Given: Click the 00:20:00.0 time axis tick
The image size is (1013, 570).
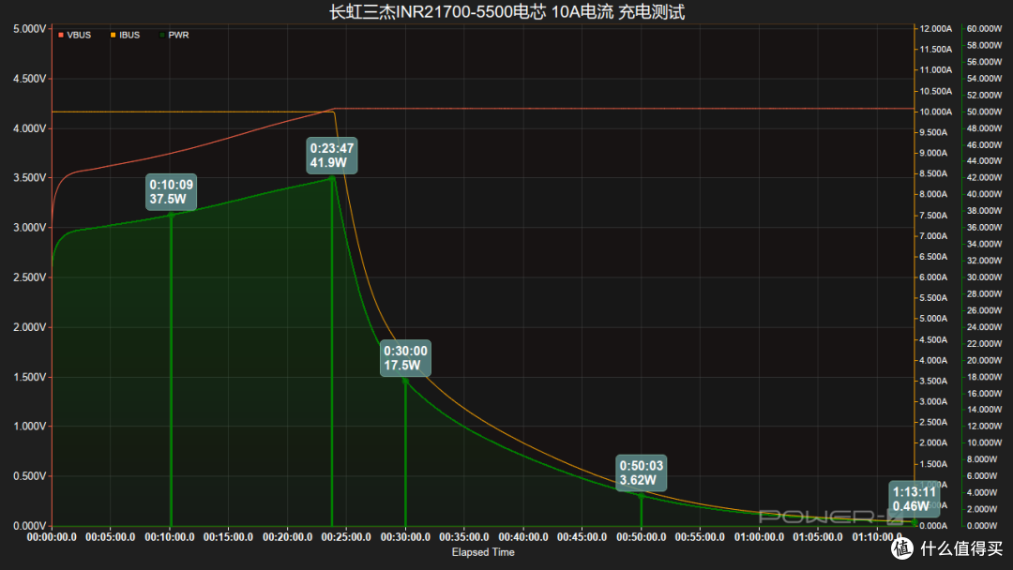Looking at the screenshot, I should [288, 537].
